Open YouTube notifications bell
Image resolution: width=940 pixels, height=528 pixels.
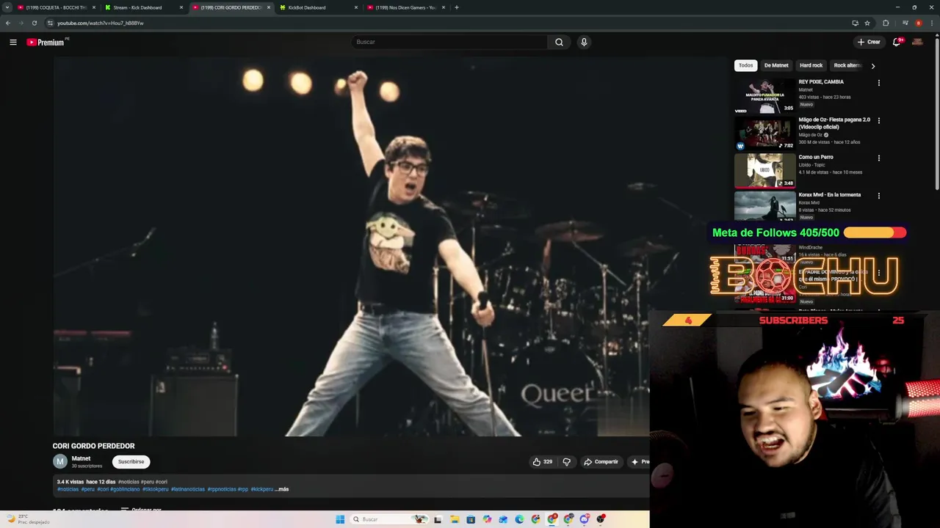[x=897, y=42]
